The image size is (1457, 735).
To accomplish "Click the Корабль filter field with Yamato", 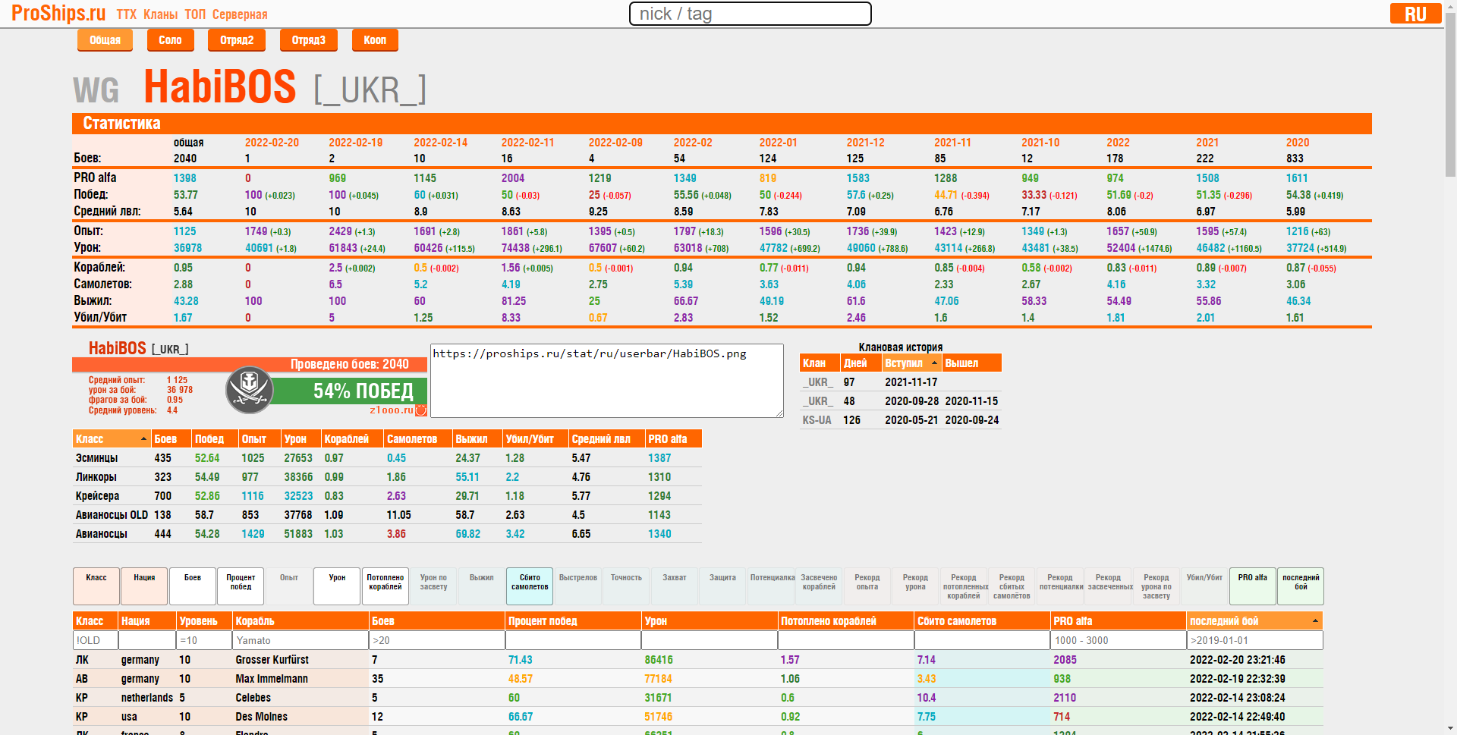I will pos(301,640).
